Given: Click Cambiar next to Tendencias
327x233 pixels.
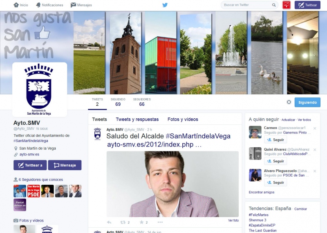Looking at the screenshot, I should coord(300,209).
